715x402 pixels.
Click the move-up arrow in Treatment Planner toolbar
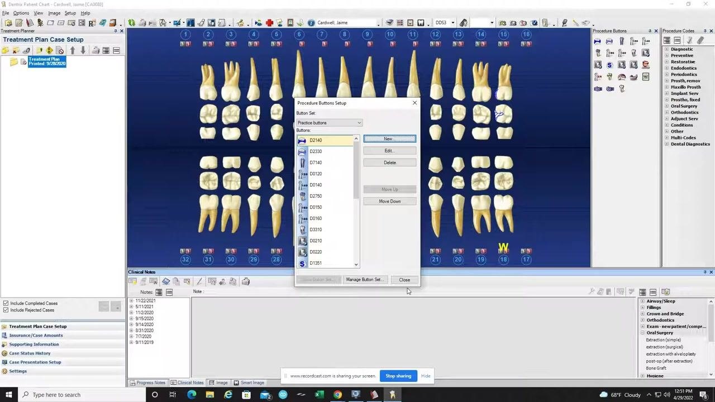pyautogui.click(x=73, y=50)
